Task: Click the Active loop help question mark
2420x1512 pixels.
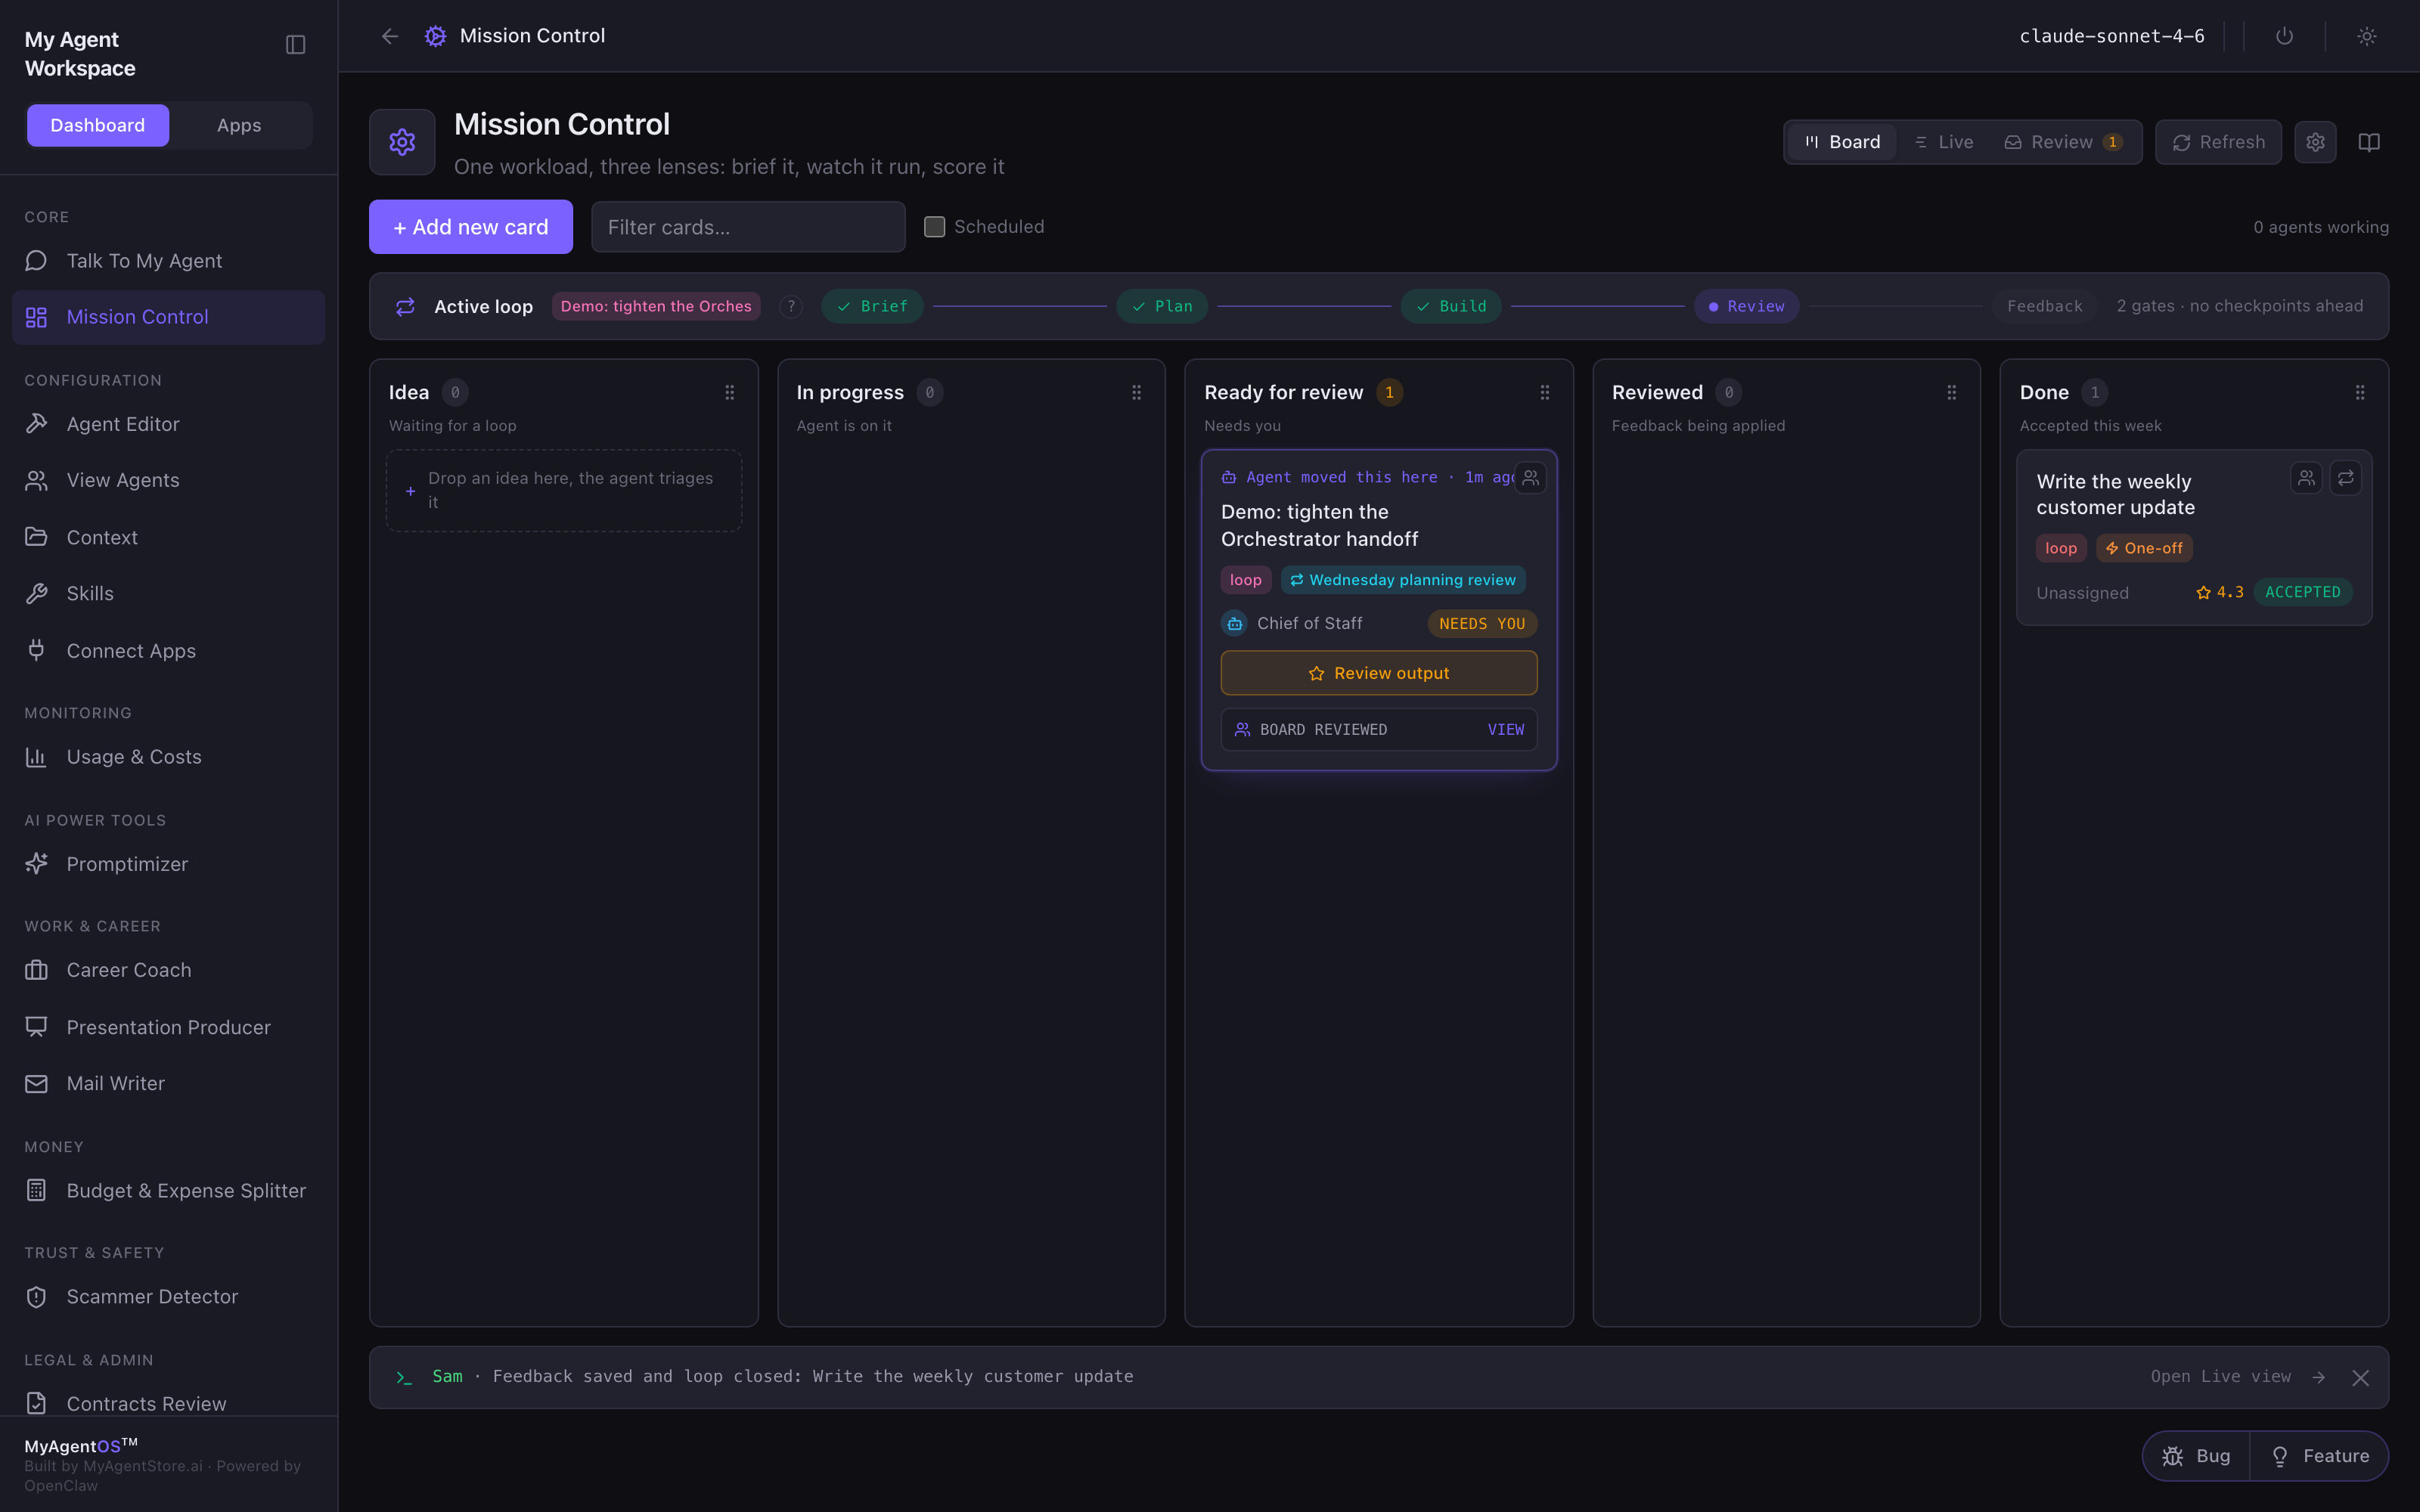Action: tap(791, 306)
